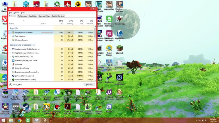This screenshot has height=123, width=219.
Task: Expand the Task Manager app row
Action: tap(10, 36)
